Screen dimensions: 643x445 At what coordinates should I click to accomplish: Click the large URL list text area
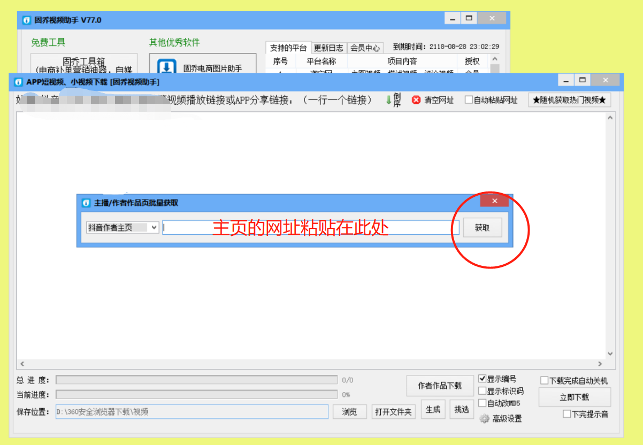311,235
